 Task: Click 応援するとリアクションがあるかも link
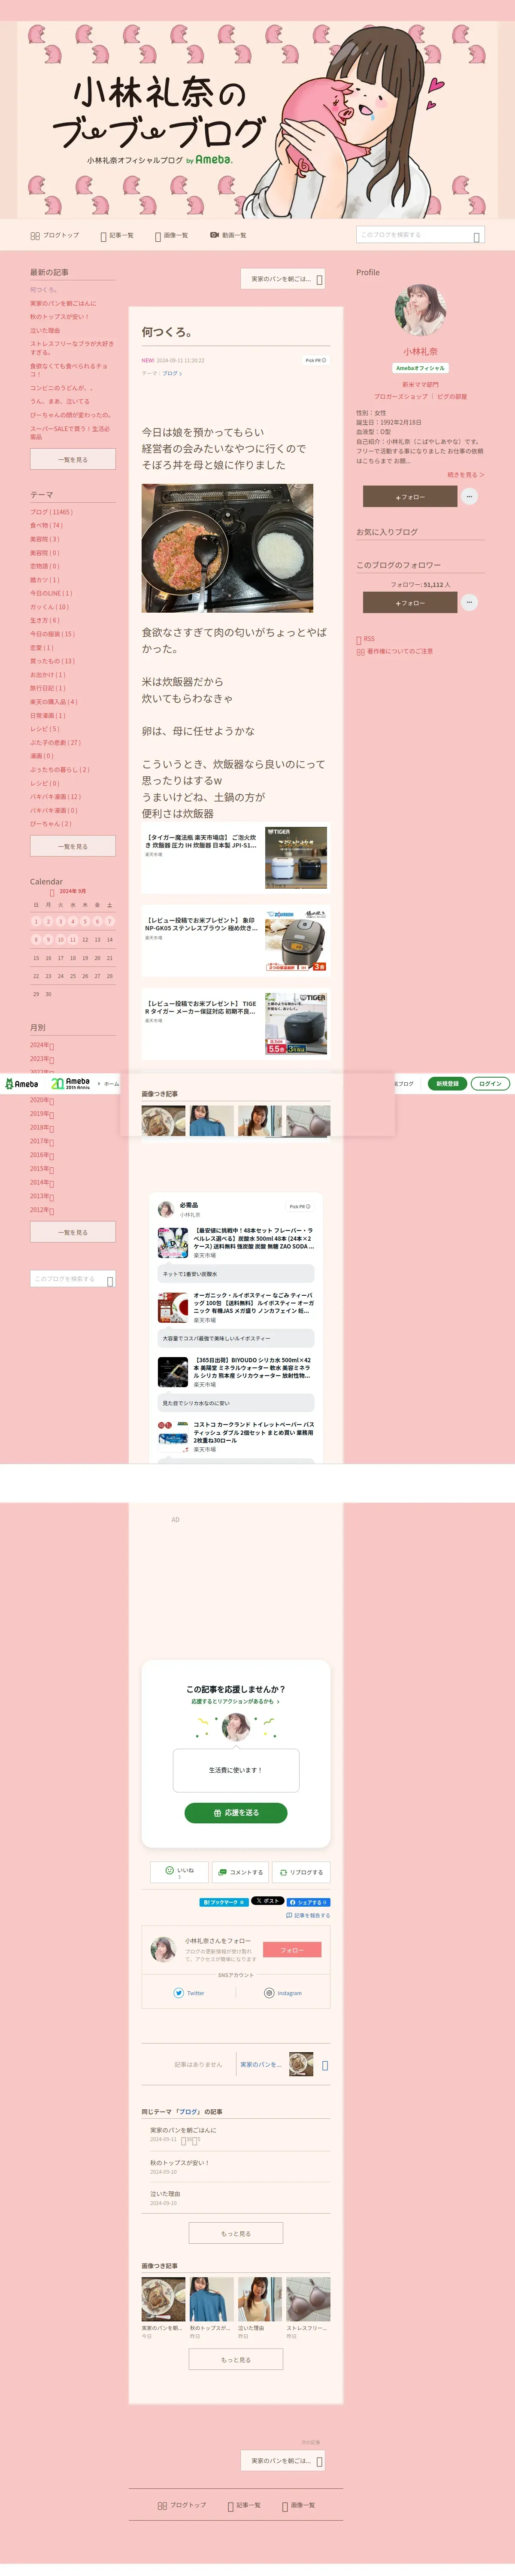coord(235,1701)
